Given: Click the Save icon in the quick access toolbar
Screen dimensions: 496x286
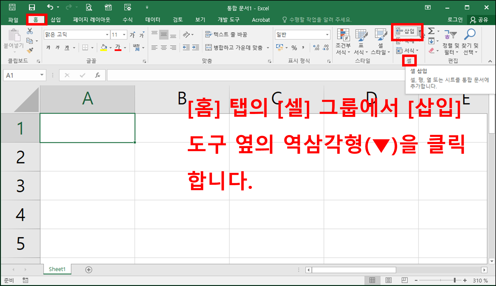Looking at the screenshot, I should pyautogui.click(x=32, y=7).
